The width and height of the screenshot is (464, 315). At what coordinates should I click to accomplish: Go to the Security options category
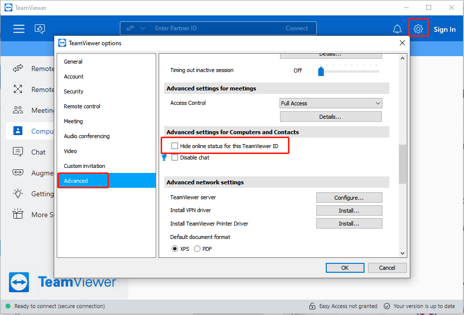click(x=106, y=91)
